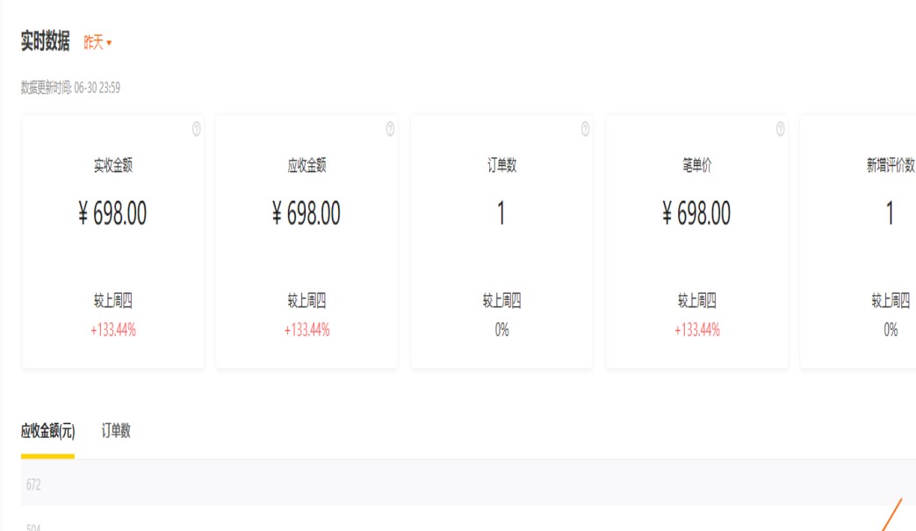Click the help icon on 实收金额 card

[196, 129]
